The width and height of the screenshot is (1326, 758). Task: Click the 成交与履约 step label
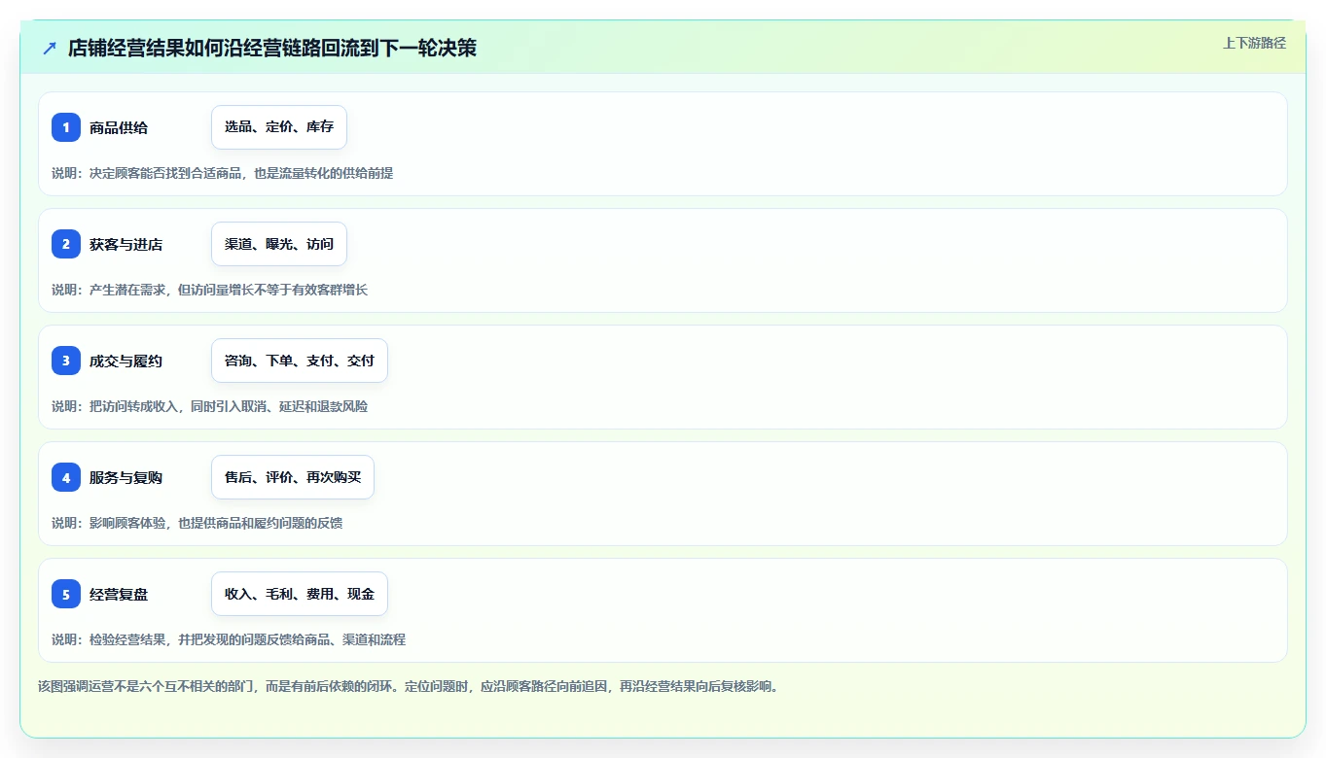[125, 361]
